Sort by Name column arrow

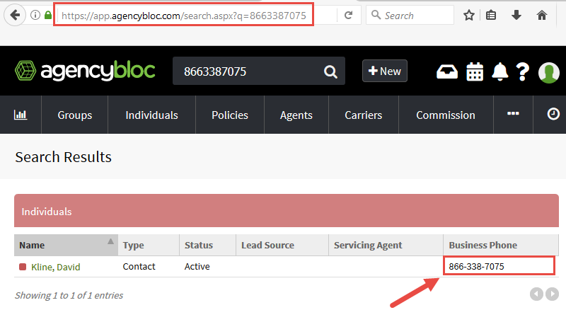point(110,241)
